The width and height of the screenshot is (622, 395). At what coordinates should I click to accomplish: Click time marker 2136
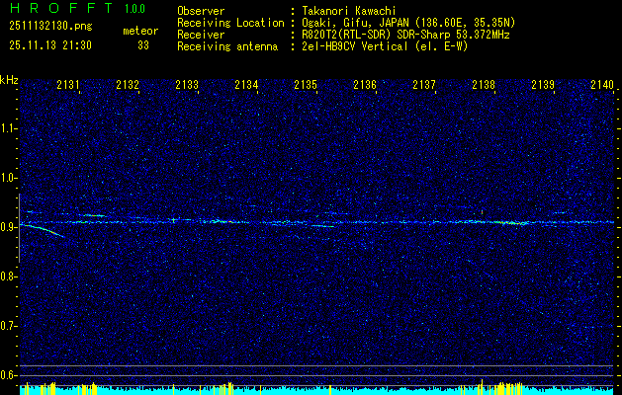coord(365,84)
